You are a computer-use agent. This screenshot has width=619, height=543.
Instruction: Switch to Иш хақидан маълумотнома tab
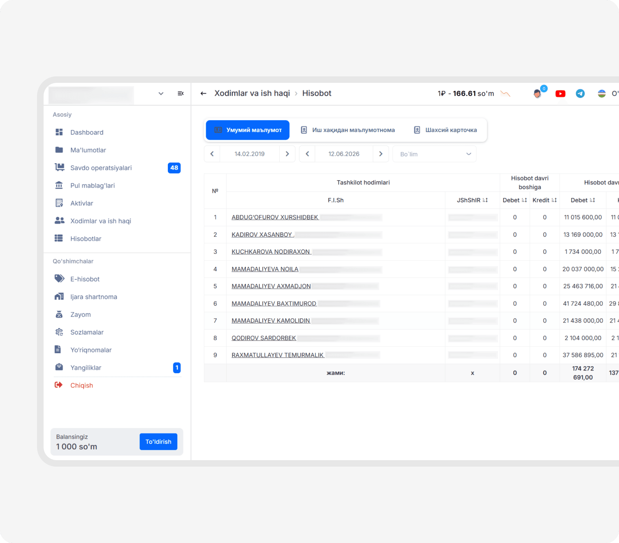click(x=348, y=130)
